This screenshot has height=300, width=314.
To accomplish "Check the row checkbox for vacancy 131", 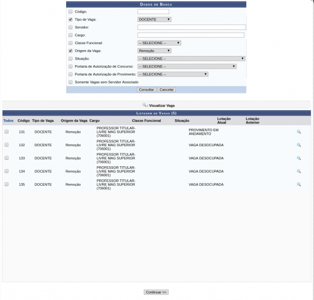I will coord(7,132).
